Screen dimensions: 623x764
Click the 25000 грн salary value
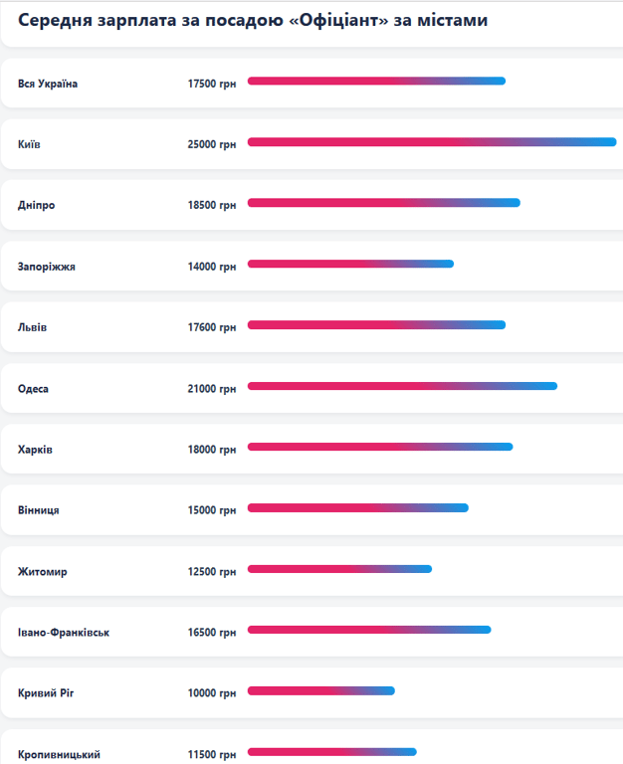212,144
